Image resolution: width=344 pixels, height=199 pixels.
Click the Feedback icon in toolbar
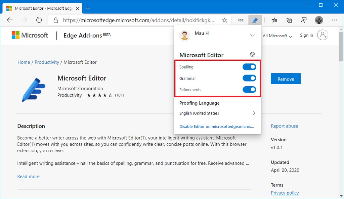(x=304, y=20)
